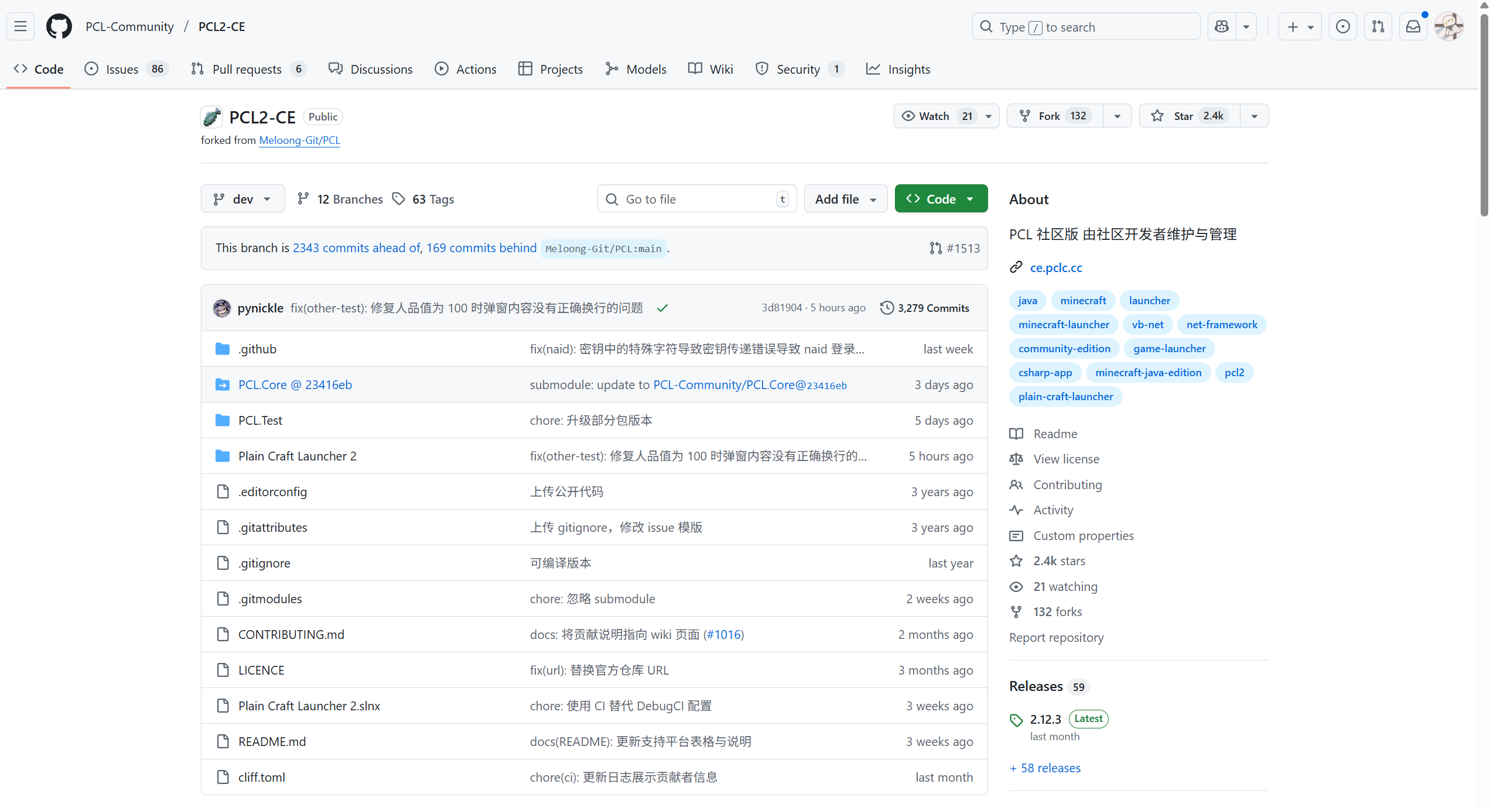This screenshot has width=1490, height=808.
Task: Expand the dev branch selector
Action: [x=242, y=199]
